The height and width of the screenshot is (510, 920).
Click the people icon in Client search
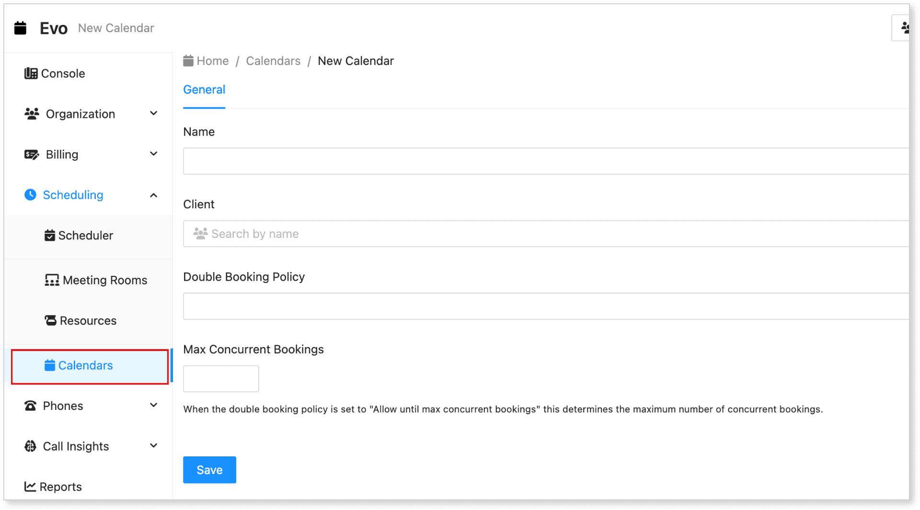pos(200,233)
